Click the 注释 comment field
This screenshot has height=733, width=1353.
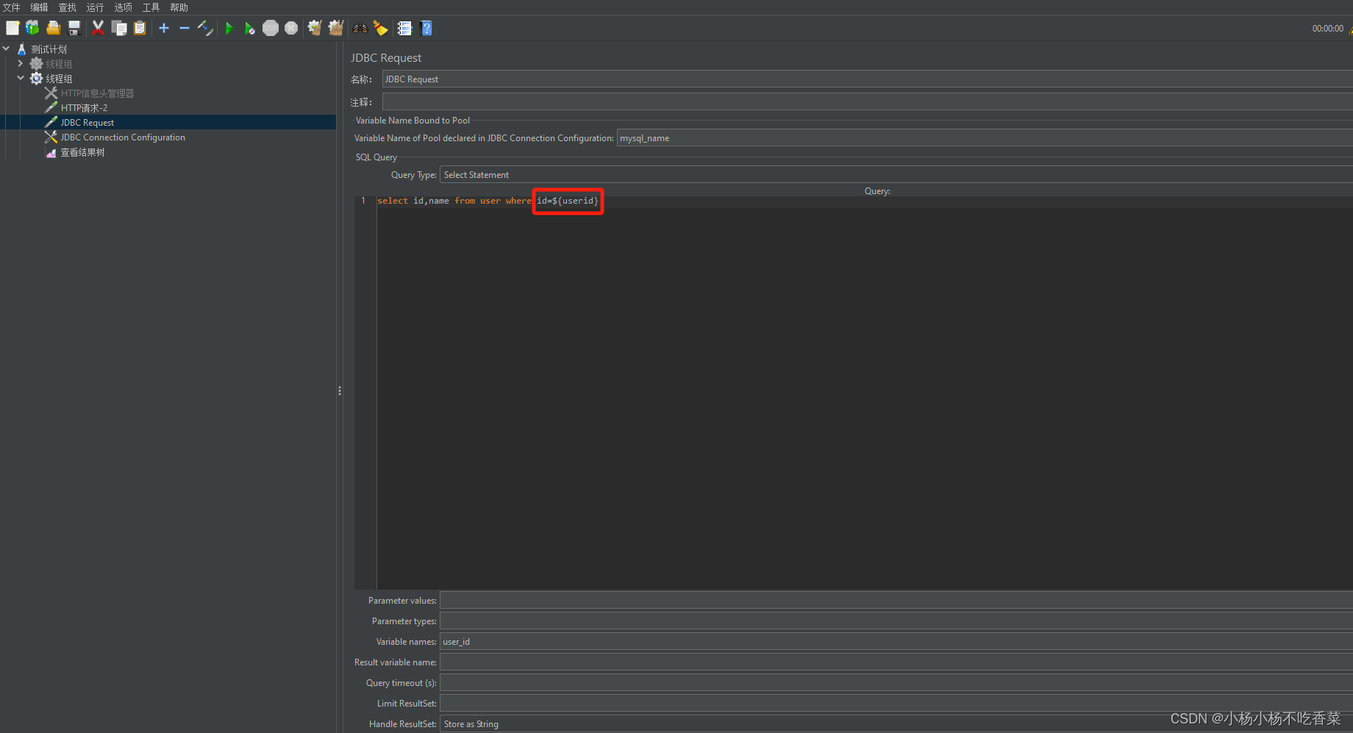tap(867, 101)
